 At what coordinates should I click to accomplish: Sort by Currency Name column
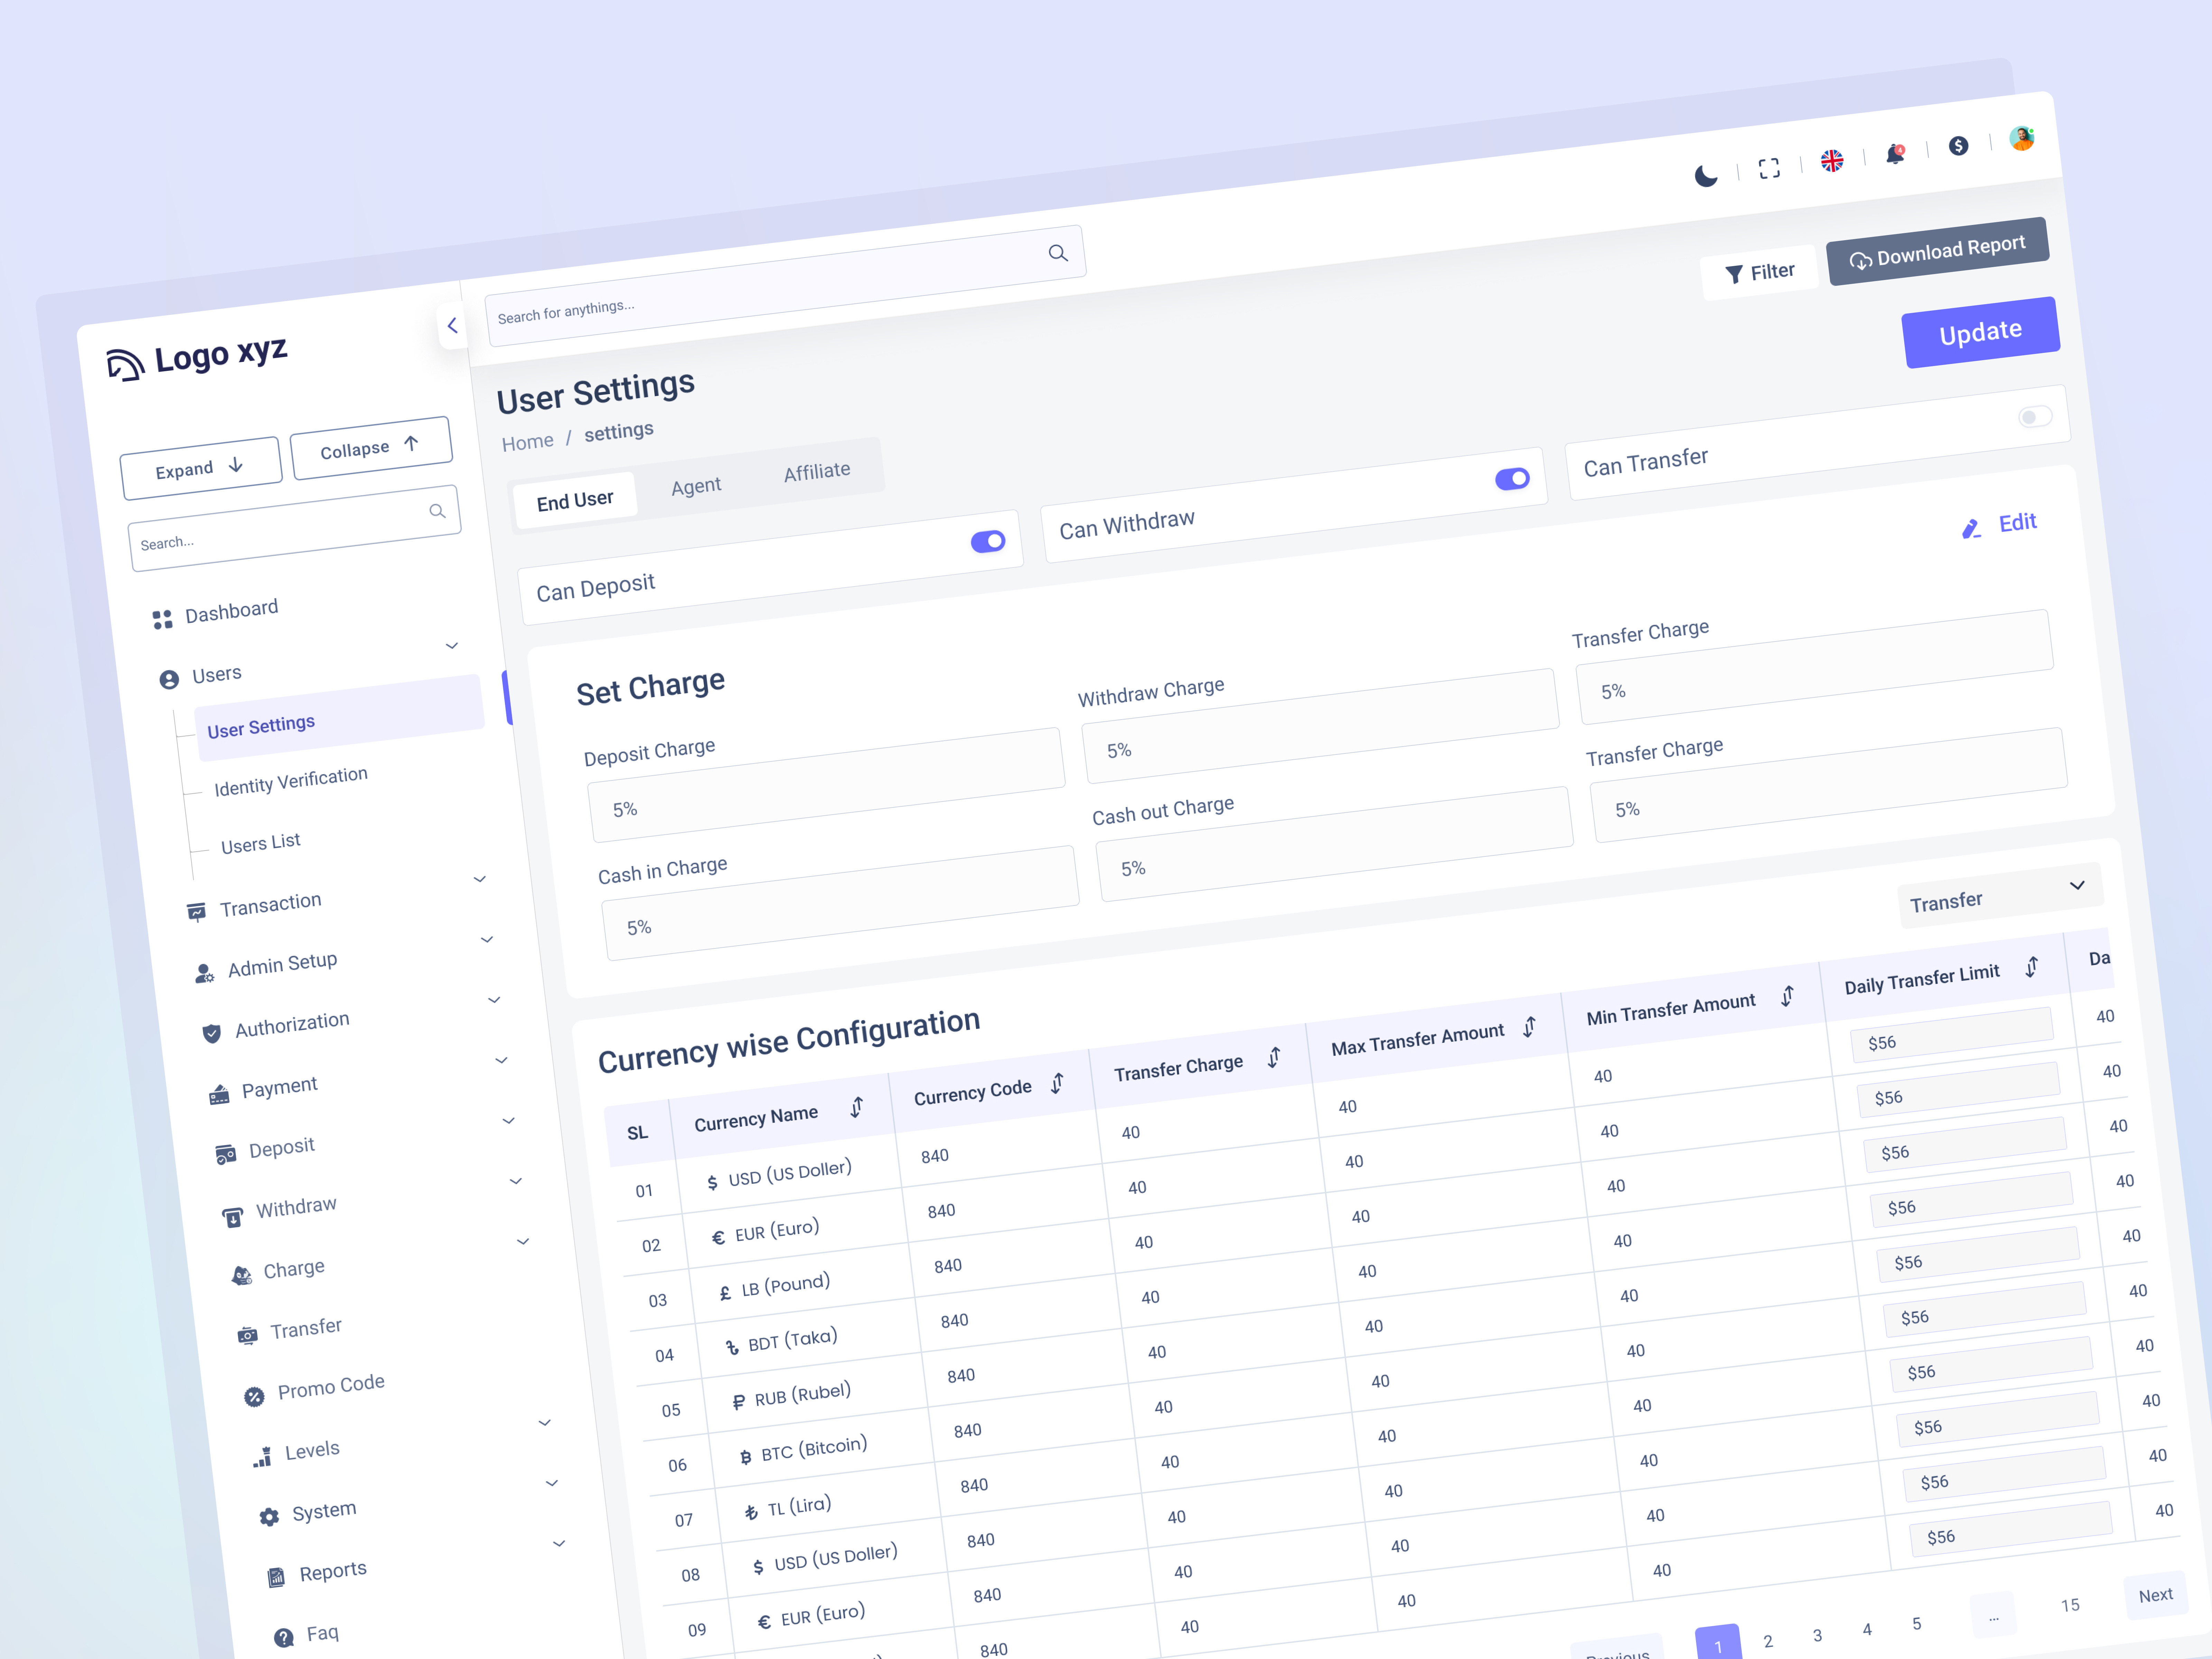(857, 1107)
